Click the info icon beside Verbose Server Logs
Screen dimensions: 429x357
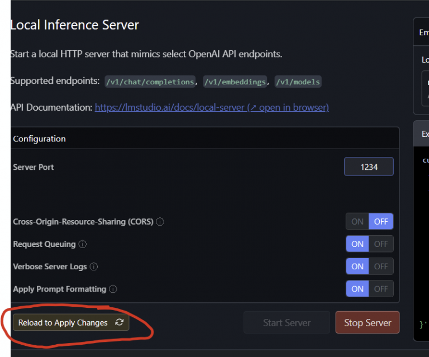94,266
